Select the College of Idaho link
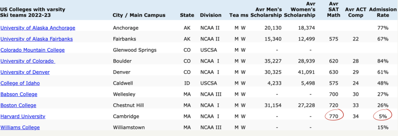This screenshot has height=136, width=398. coord(20,83)
